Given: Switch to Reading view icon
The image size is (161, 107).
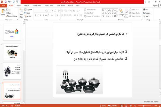Looking at the screenshot, I should [131, 106].
